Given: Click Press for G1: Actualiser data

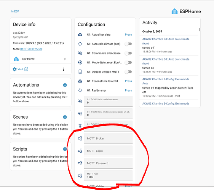Looking at the screenshot, I should pyautogui.click(x=128, y=35).
